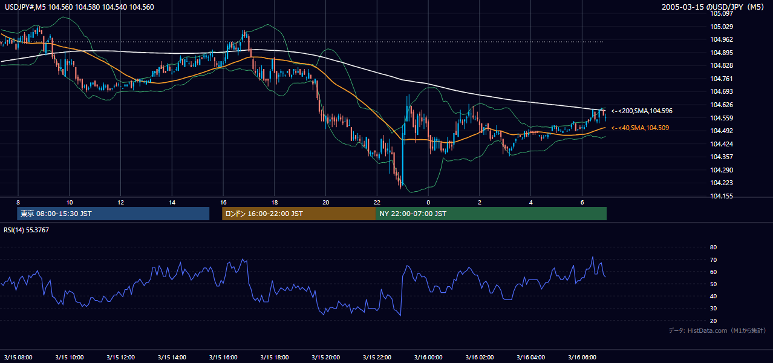Click RSI scale value 80
This screenshot has height=363, width=773.
coord(713,247)
